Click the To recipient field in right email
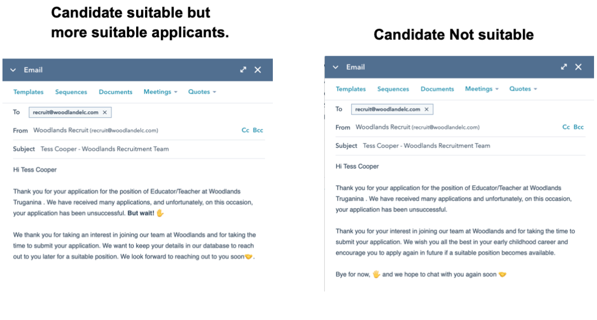597x320 pixels. click(x=493, y=109)
